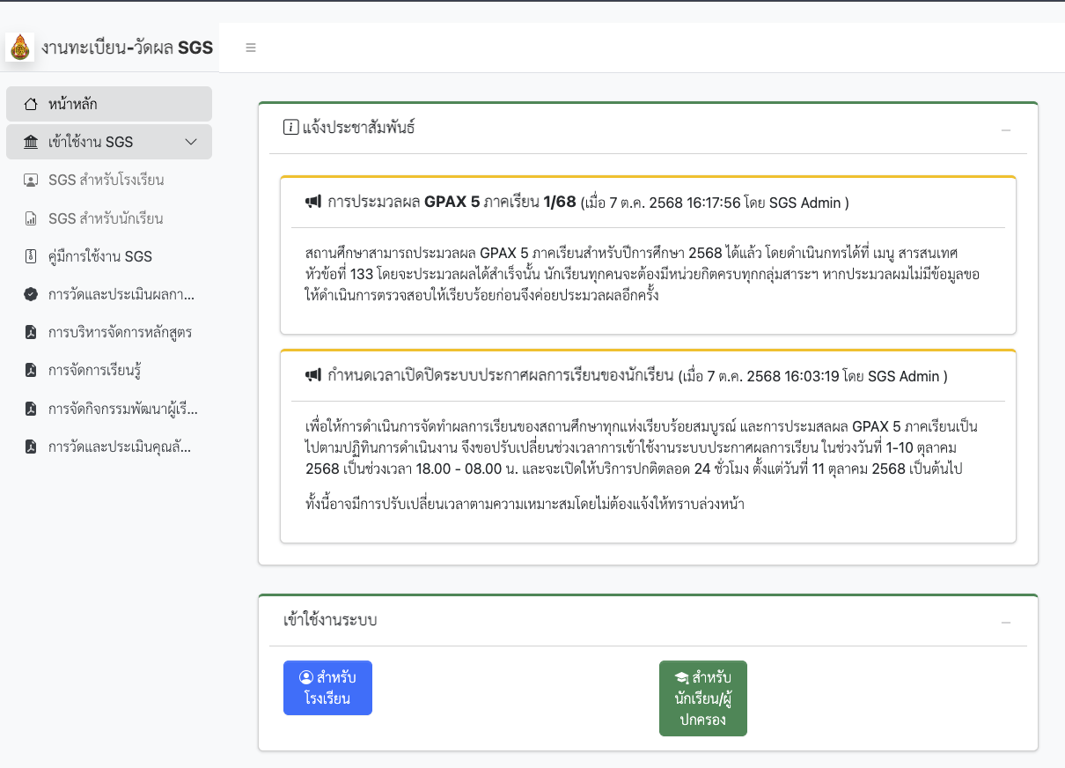
Task: Click the แจ้งประชาสัมพันธ์ panel heading
Action: coord(358,128)
